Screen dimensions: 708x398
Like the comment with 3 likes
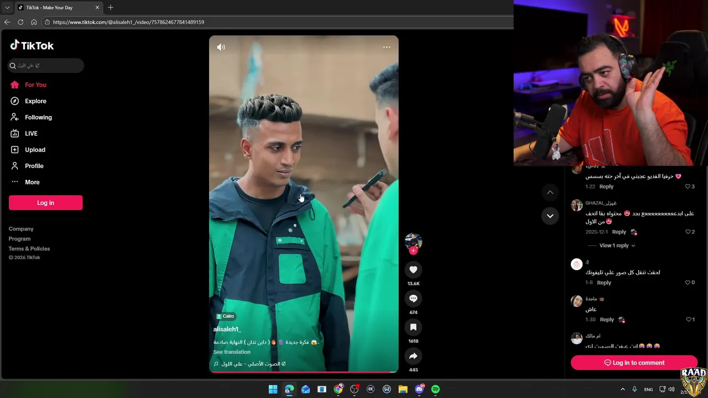(688, 187)
